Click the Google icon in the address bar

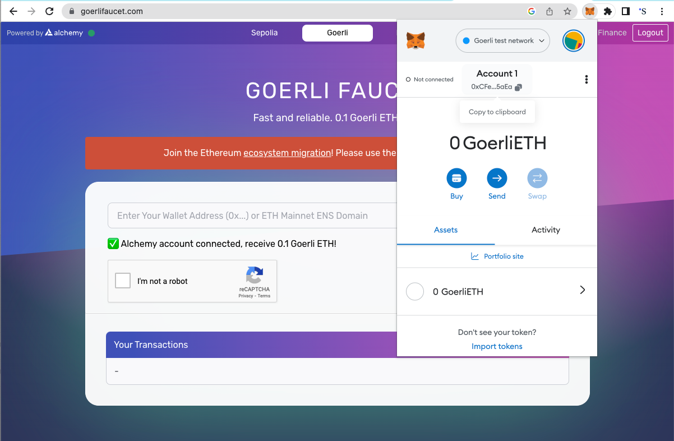coord(532,11)
